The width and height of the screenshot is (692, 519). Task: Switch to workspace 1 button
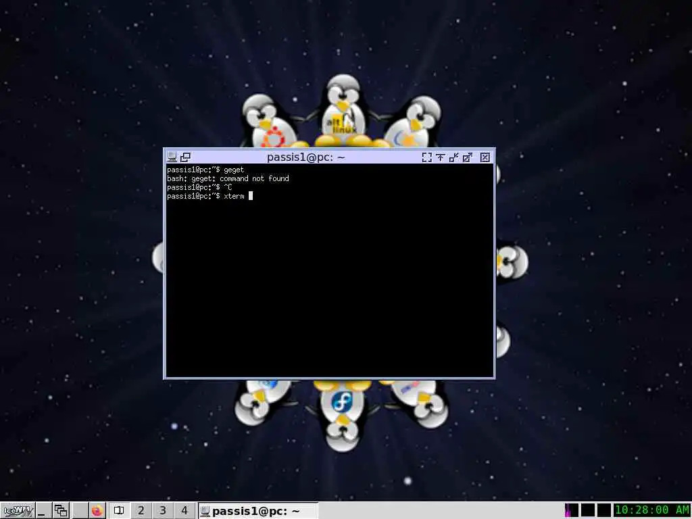(119, 511)
